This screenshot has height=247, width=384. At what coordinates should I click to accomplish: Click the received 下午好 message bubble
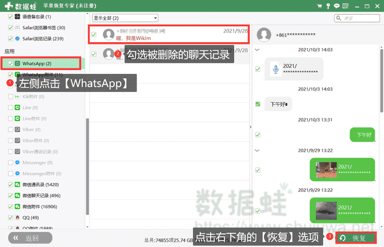pos(278,105)
